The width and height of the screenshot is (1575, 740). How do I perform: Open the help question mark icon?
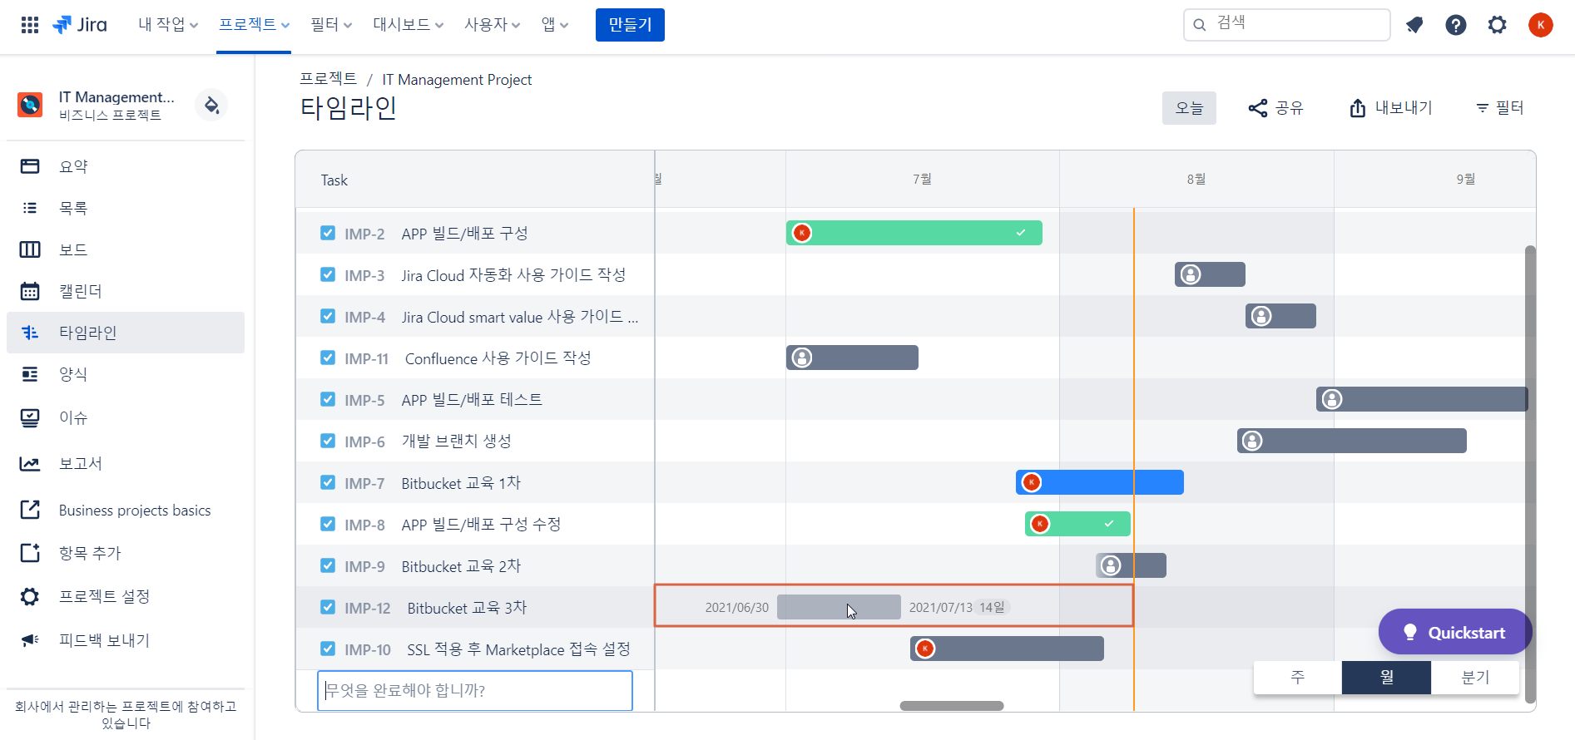pyautogui.click(x=1455, y=25)
